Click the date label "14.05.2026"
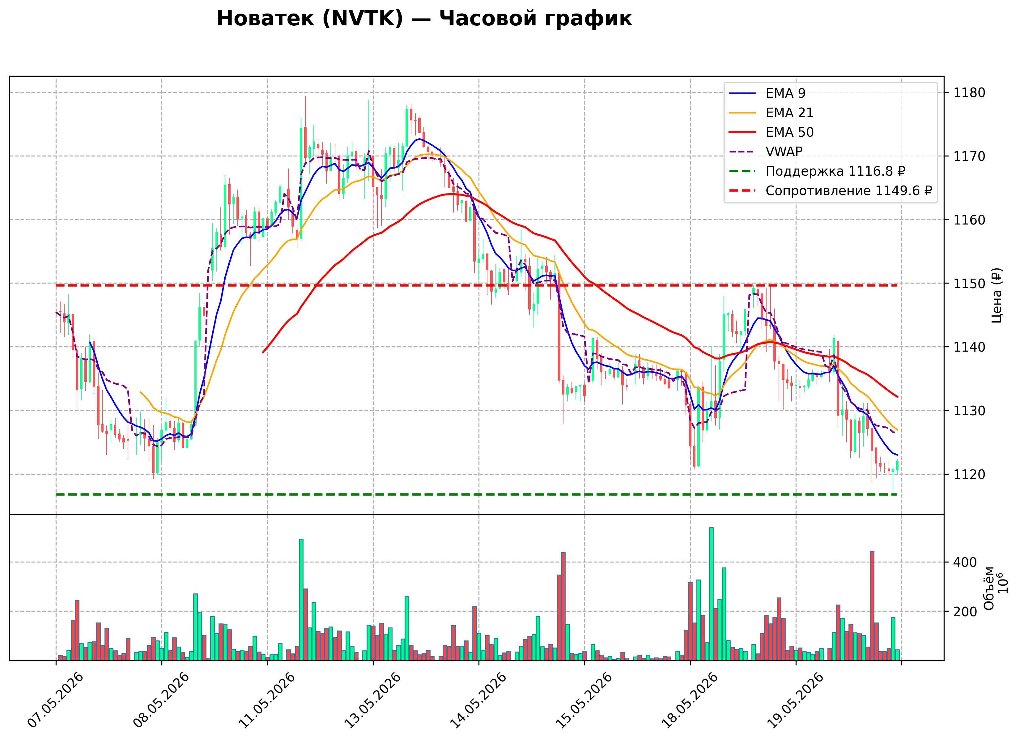The width and height of the screenshot is (1020, 740). tap(478, 700)
